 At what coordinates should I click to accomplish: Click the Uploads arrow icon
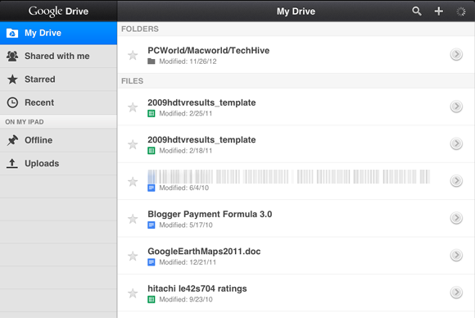pos(12,163)
